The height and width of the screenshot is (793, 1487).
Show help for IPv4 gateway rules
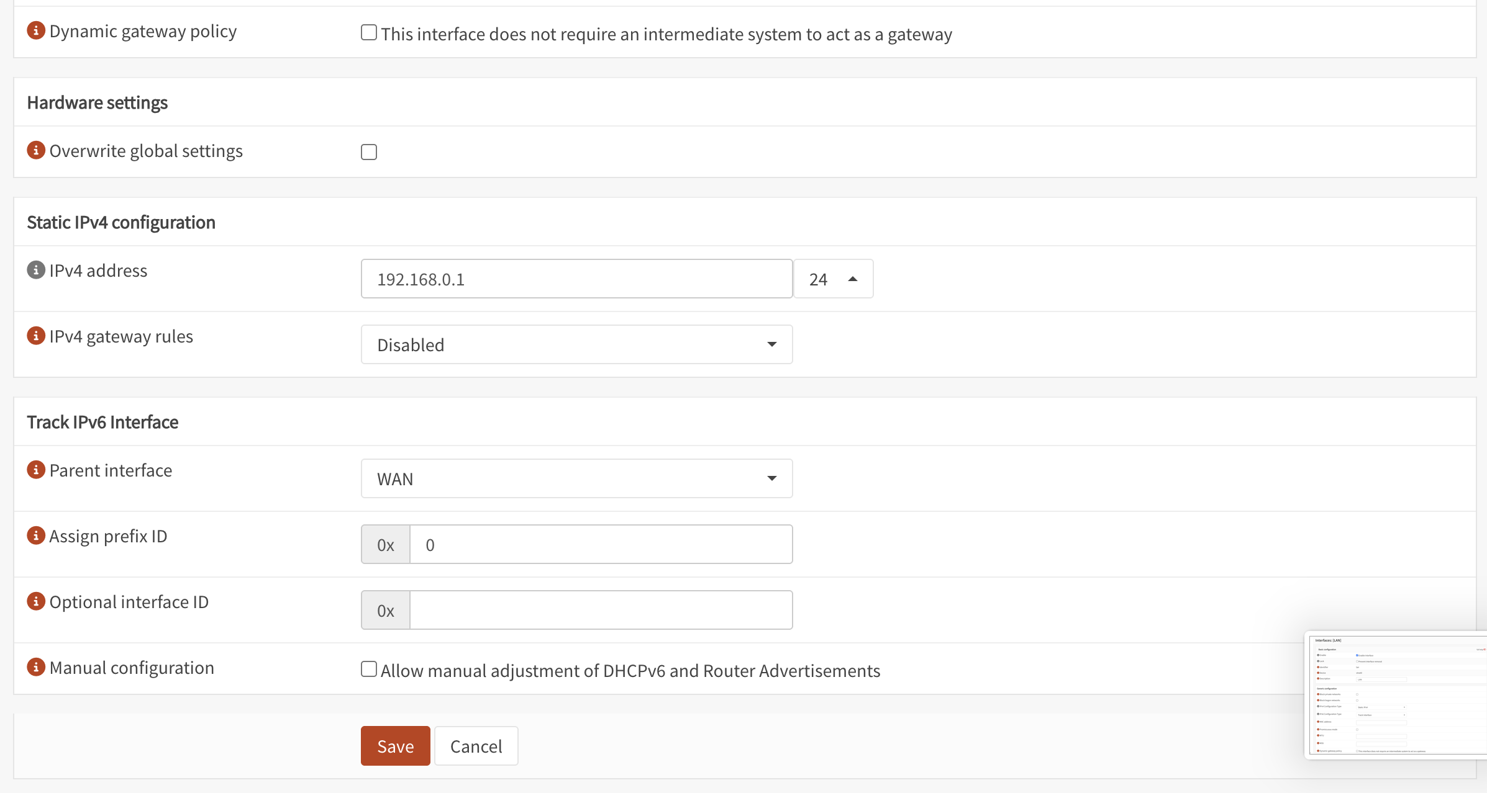pos(36,336)
